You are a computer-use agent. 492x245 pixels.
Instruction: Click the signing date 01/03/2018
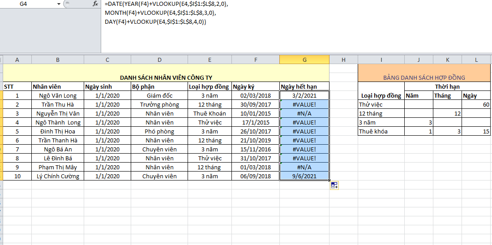[x=256, y=167]
